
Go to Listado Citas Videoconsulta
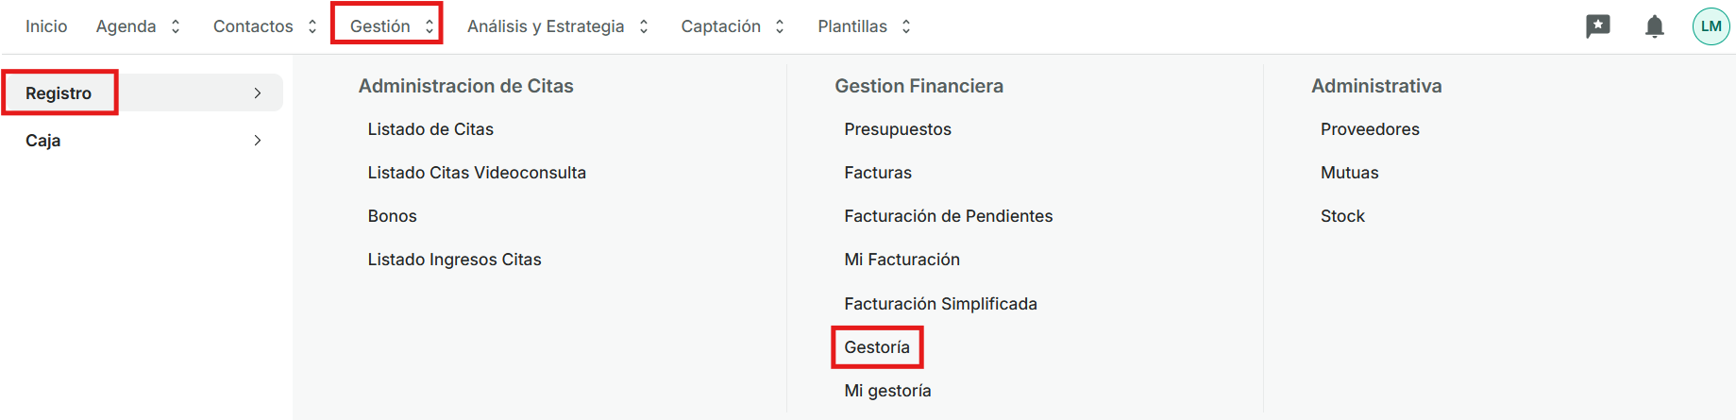(x=477, y=173)
